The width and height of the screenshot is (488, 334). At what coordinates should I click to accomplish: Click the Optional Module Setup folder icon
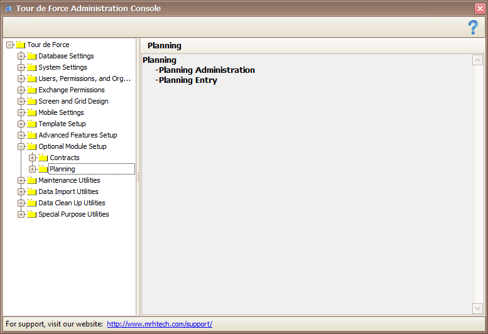(32, 146)
